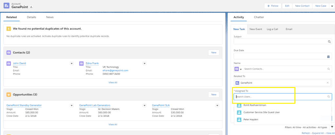Open GenePoint SLA actions dropdown

click(x=217, y=105)
